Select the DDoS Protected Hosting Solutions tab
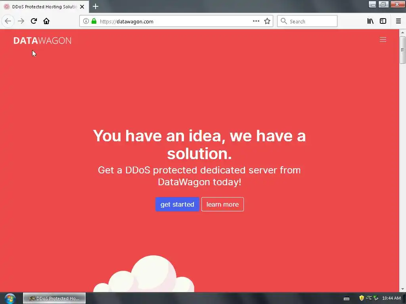This screenshot has height=304, width=406. (44, 7)
